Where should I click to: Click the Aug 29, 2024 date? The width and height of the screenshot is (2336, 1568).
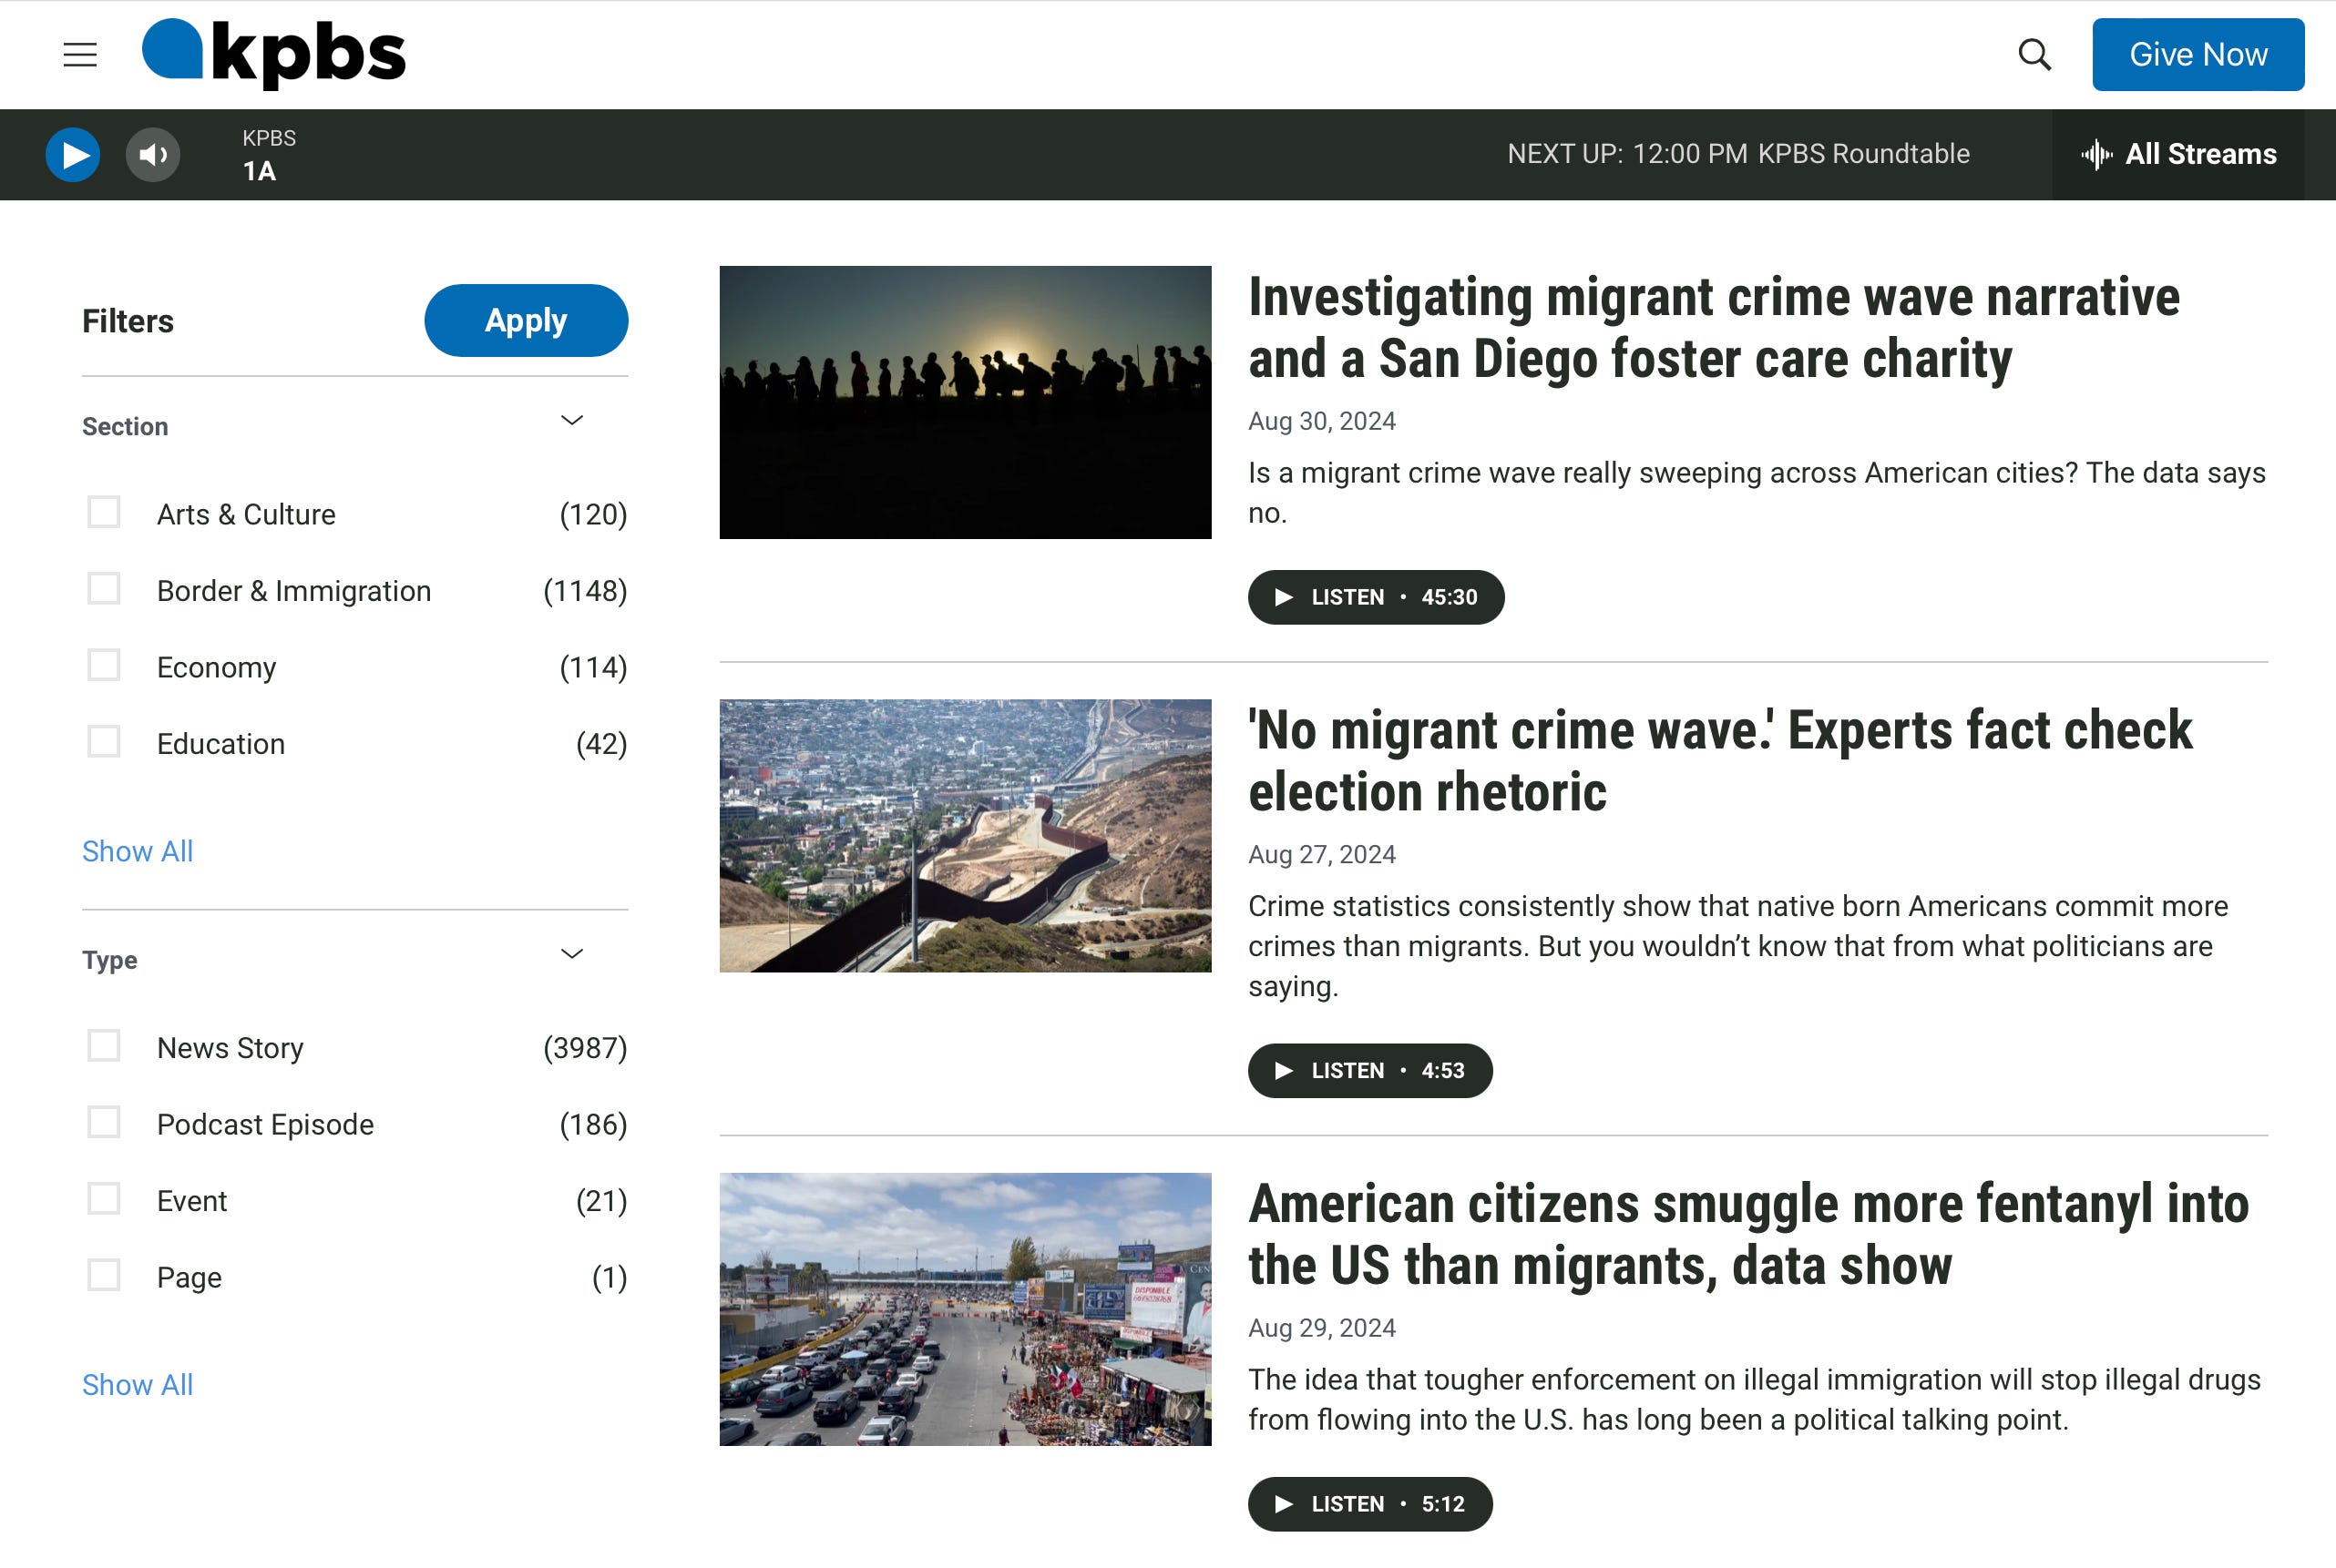point(1322,1328)
